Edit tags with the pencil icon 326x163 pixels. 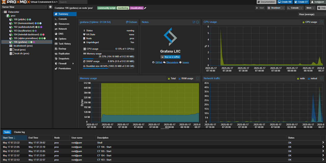click(x=145, y=8)
